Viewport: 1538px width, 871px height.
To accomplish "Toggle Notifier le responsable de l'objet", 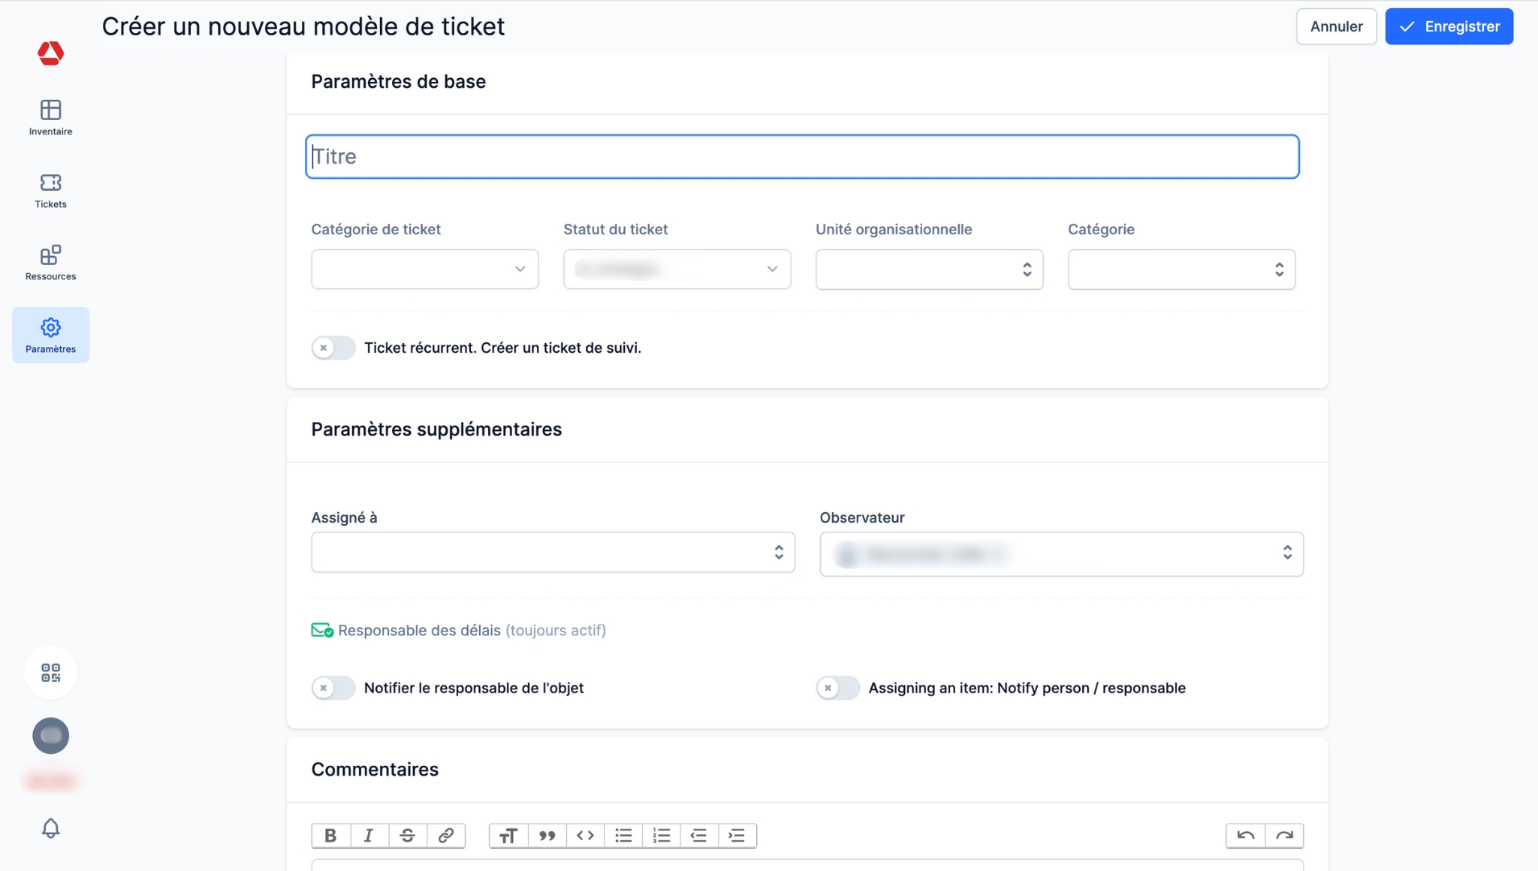I will tap(333, 688).
